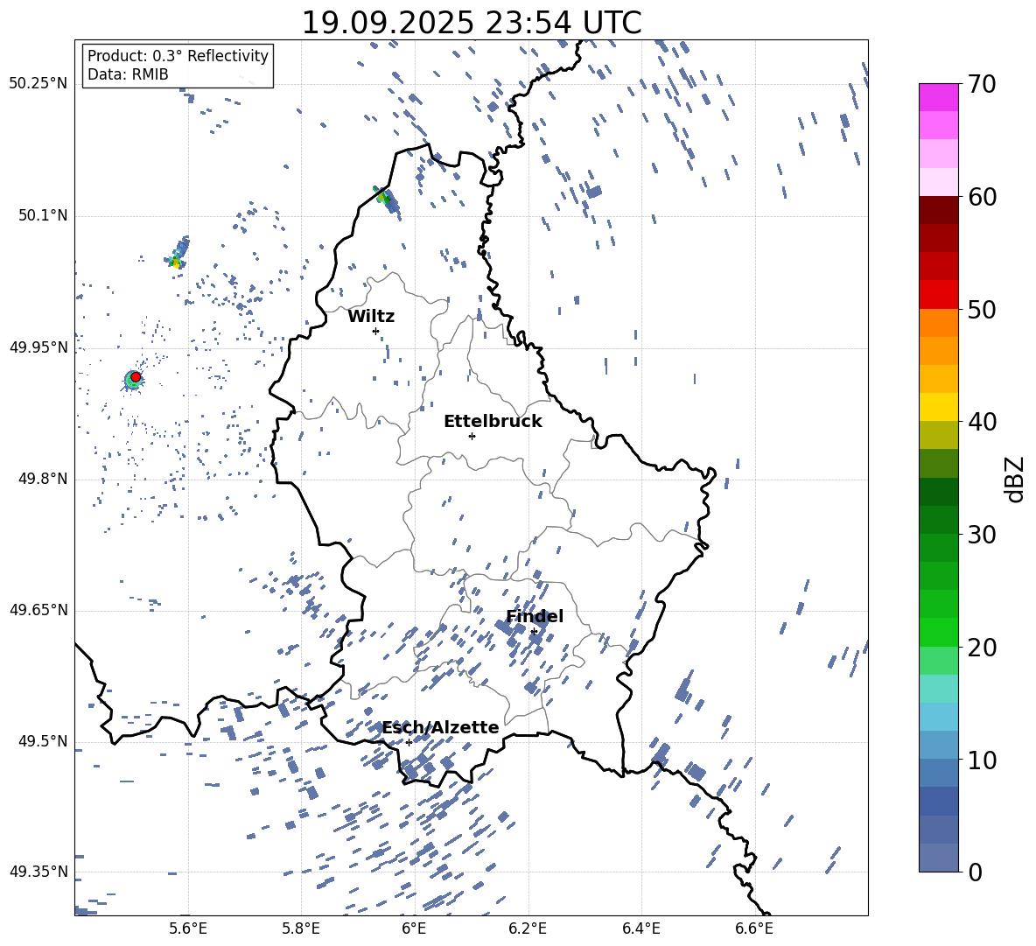The width and height of the screenshot is (1036, 946).
Task: Click the Findel station cross marker
Action: click(x=534, y=631)
